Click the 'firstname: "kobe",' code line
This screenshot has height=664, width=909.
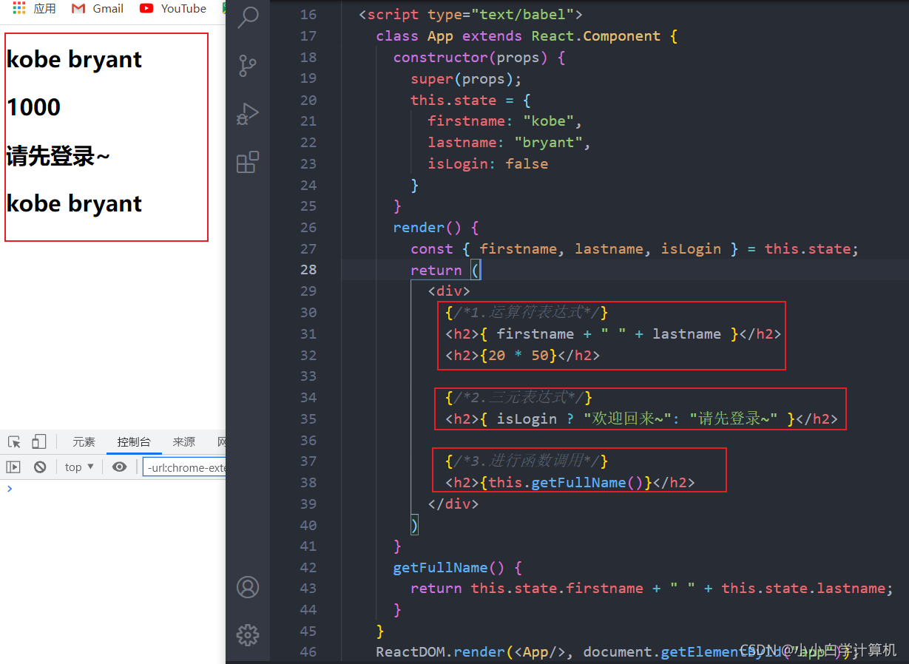[505, 121]
